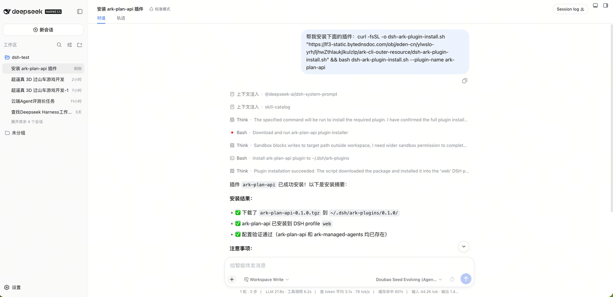Expand the remaining 4 conversations

[27, 122]
